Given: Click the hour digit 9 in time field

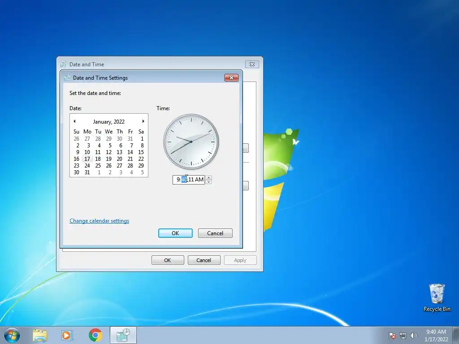Looking at the screenshot, I should (178, 180).
